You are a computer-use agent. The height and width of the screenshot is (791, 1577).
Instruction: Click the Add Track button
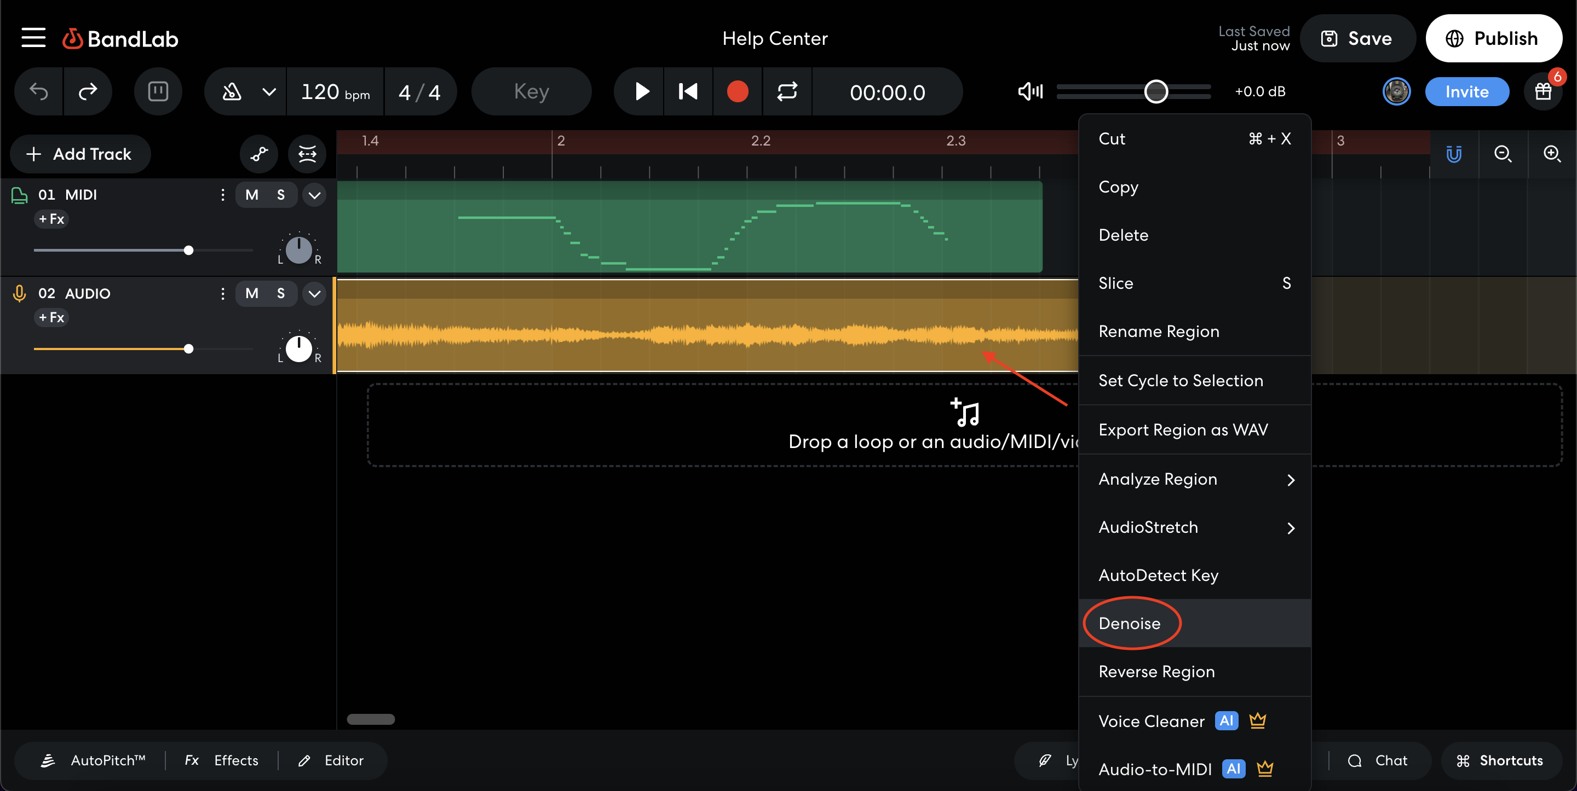click(x=80, y=154)
